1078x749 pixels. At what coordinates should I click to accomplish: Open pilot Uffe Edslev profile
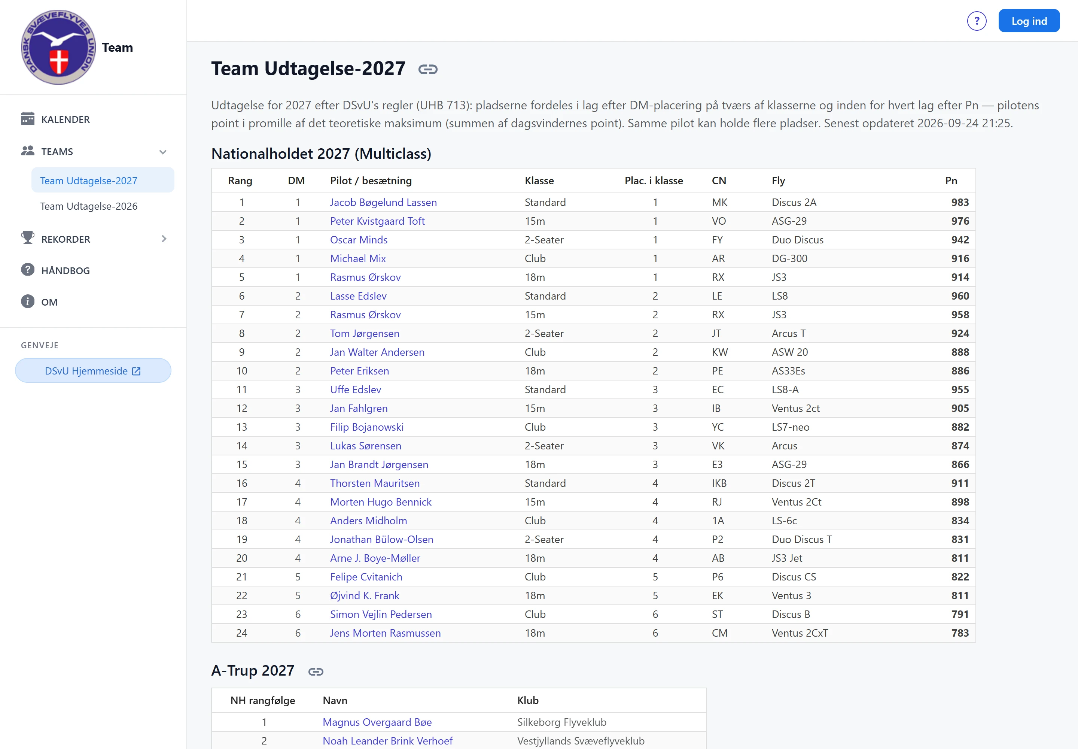[x=355, y=389]
